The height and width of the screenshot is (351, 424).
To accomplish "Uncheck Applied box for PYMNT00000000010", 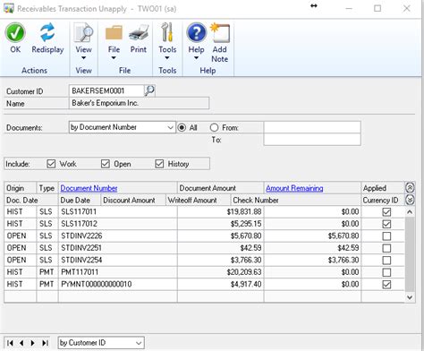I will click(x=386, y=285).
